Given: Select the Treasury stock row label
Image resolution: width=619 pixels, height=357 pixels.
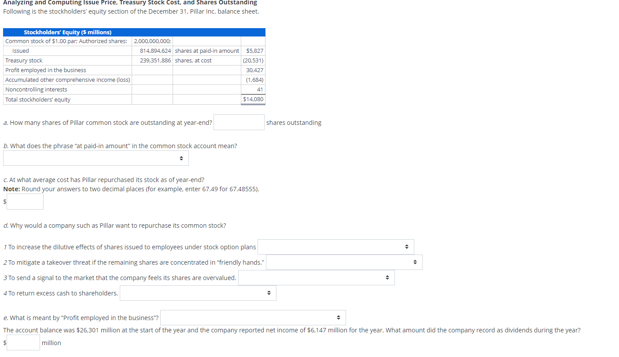Looking at the screenshot, I should (23, 60).
